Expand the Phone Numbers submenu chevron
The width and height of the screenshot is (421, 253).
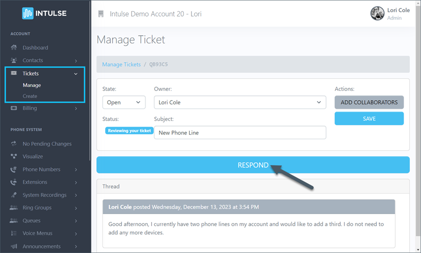coord(76,170)
